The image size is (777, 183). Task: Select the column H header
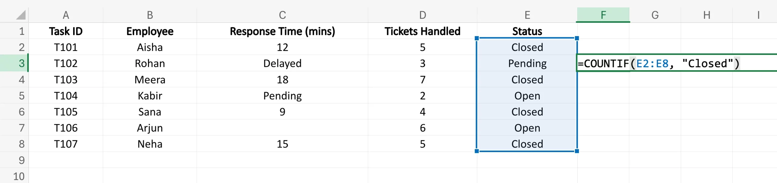707,15
